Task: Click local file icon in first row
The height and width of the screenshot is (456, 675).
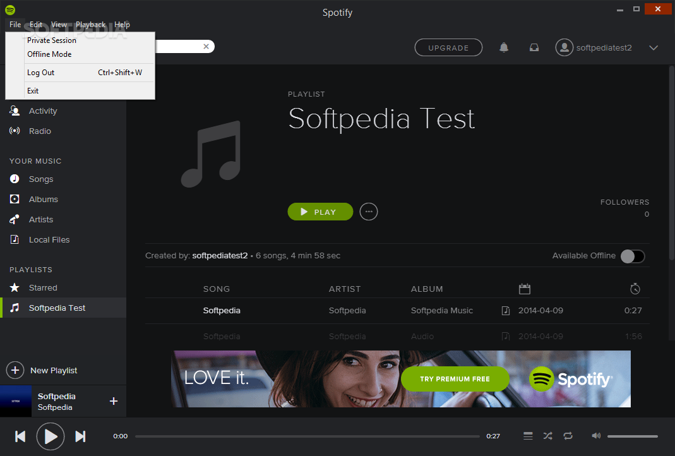Action: point(506,311)
